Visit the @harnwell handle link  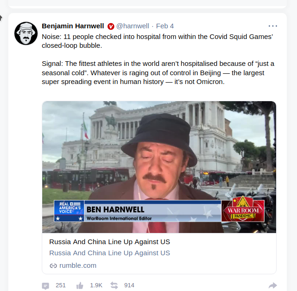point(133,26)
